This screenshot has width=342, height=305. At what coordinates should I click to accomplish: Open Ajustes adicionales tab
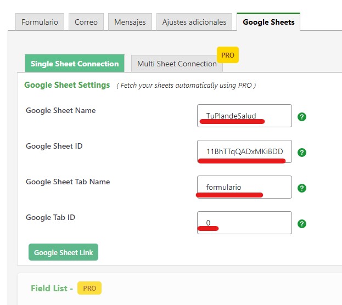pos(194,22)
